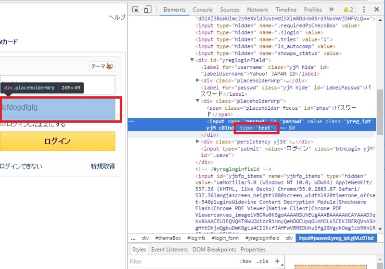Click the password field showing cfdogdfgfg
The height and width of the screenshot is (269, 385).
pos(57,108)
